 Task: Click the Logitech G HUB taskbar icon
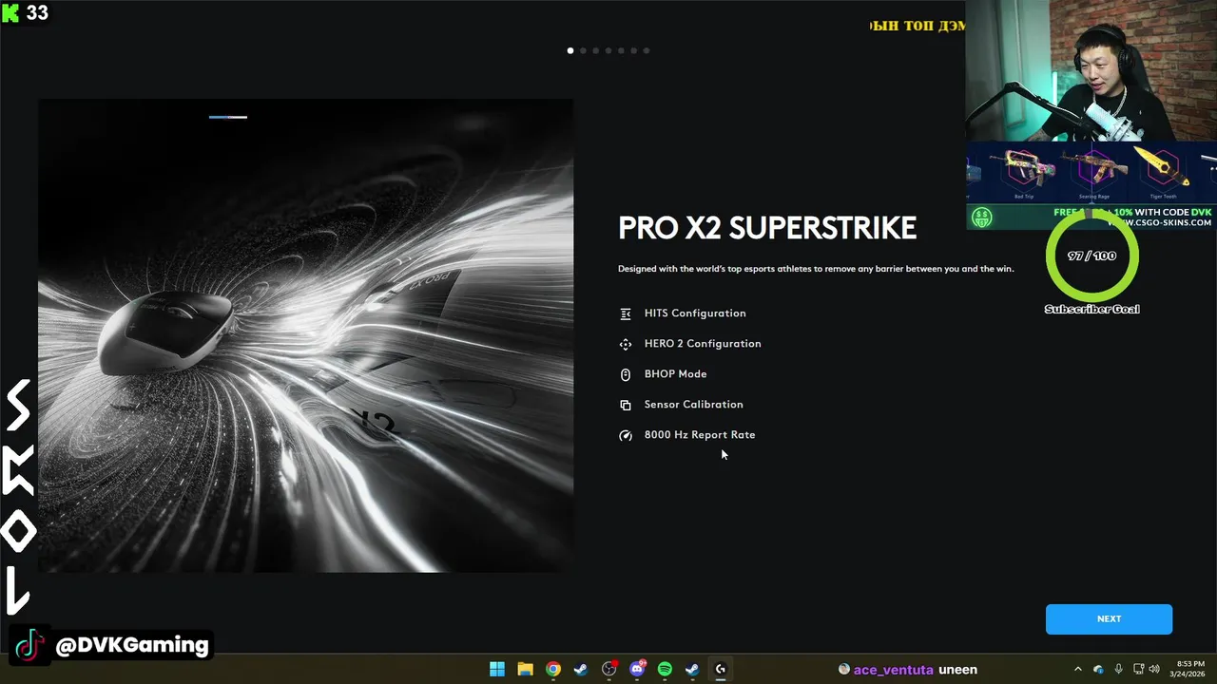721,669
